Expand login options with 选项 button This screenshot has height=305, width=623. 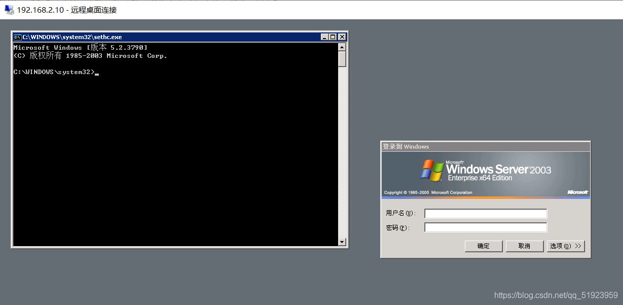click(x=566, y=246)
